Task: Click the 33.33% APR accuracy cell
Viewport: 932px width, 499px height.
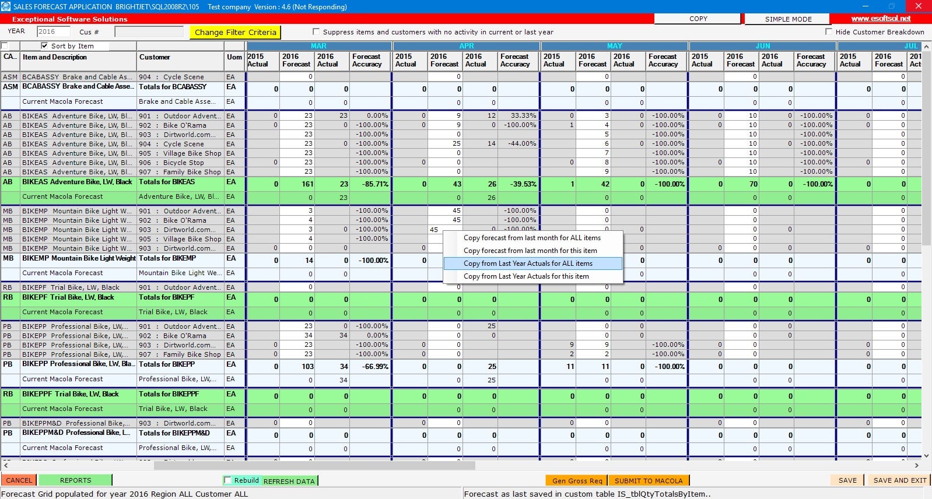Action: (x=518, y=115)
